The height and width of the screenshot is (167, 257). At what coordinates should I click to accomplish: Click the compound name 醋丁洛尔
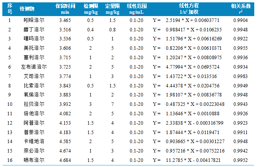tap(34, 30)
